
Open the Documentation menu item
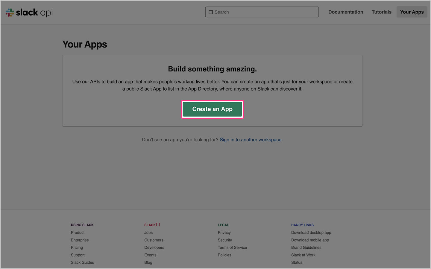click(x=345, y=12)
